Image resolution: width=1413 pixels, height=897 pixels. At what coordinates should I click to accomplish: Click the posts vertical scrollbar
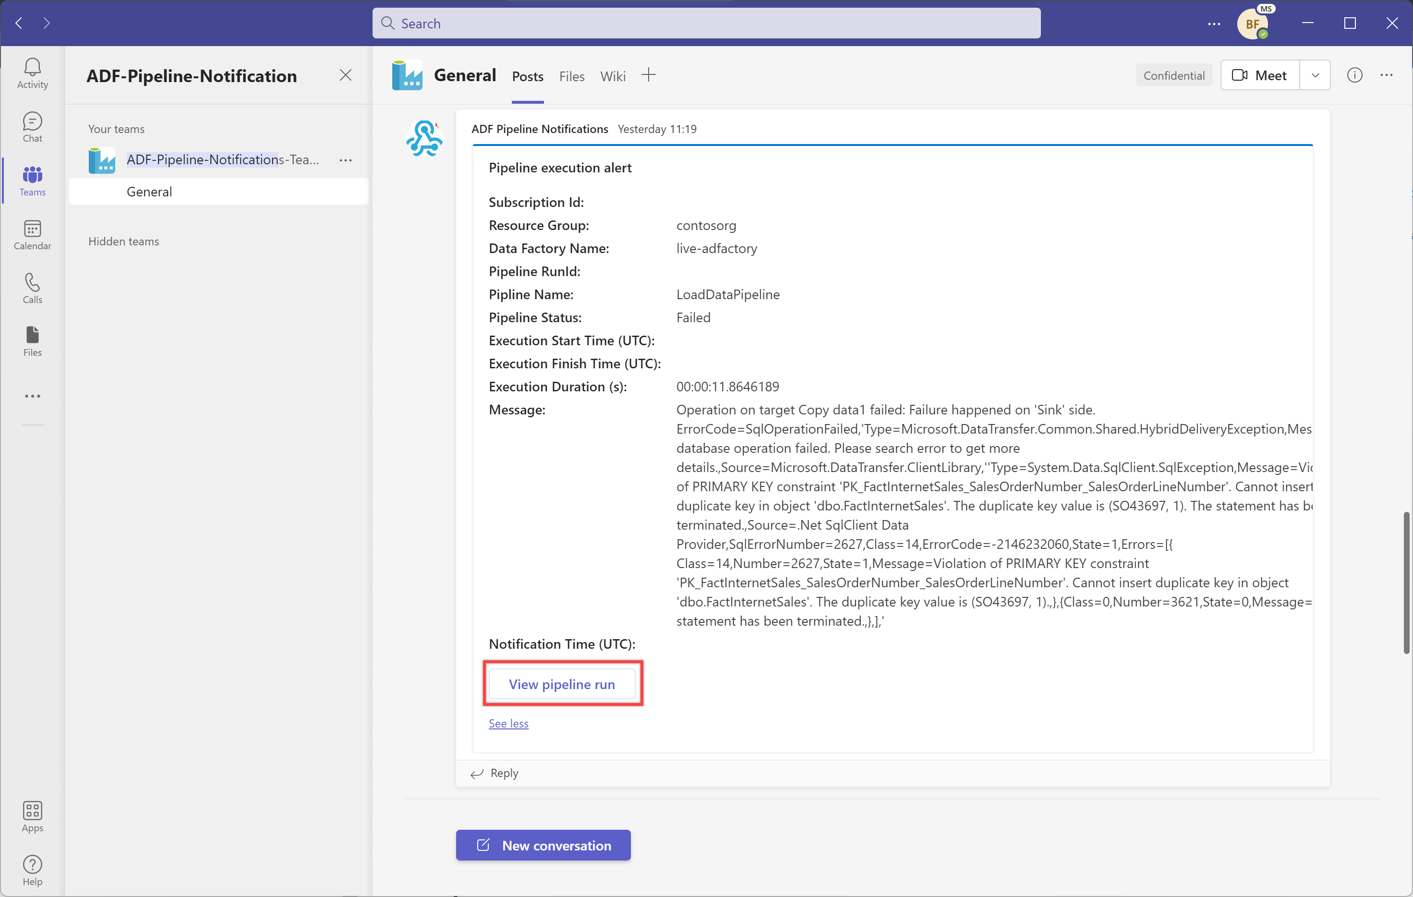tap(1406, 582)
